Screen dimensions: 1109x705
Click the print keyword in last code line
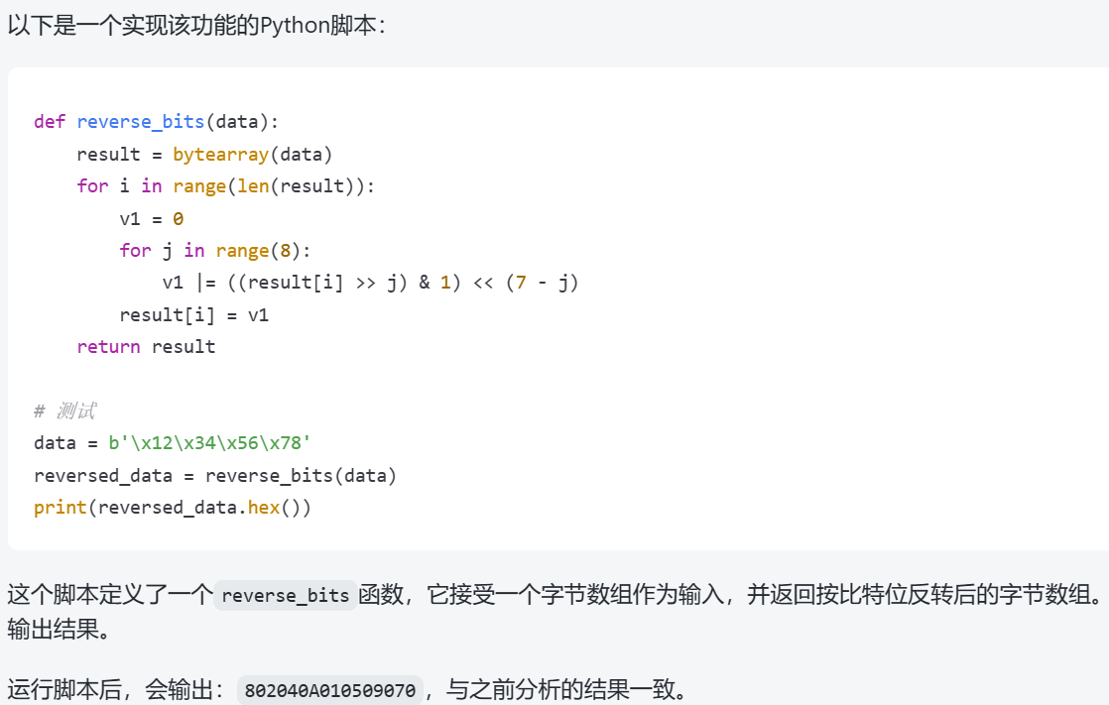(x=60, y=508)
